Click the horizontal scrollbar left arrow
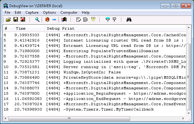This screenshot has height=124, width=194. pyautogui.click(x=5, y=118)
